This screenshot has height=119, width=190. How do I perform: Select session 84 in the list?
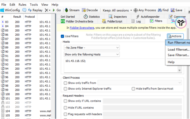pyautogui.click(x=26, y=26)
